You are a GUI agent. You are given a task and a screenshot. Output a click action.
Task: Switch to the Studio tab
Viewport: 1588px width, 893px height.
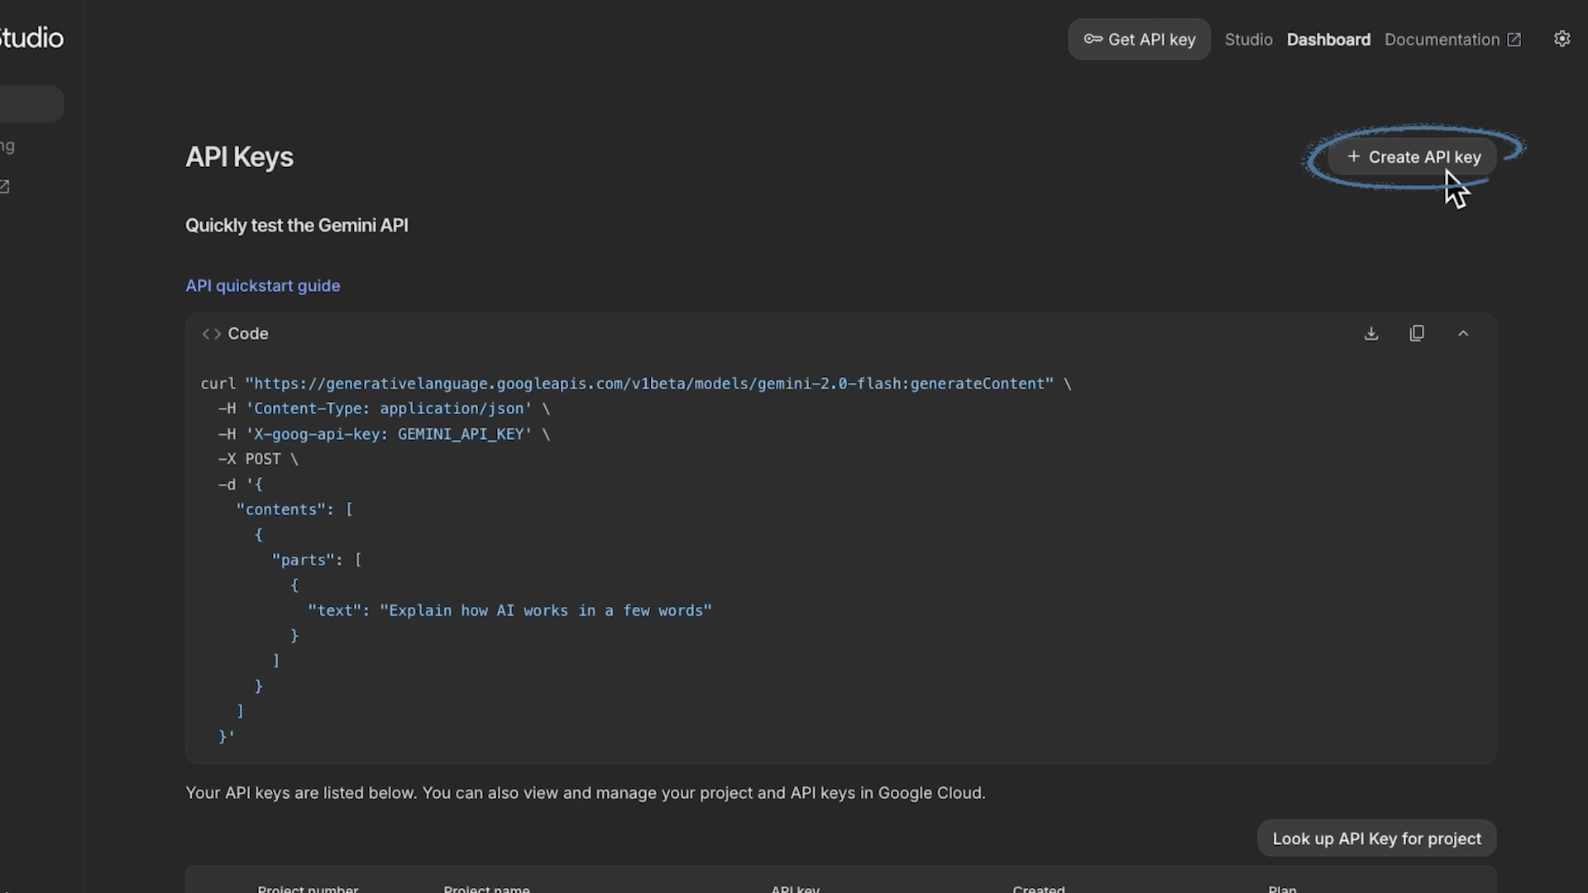1248,39
